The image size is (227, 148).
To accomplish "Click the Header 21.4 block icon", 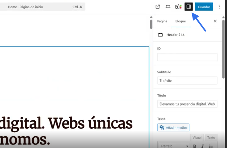I will [x=160, y=35].
